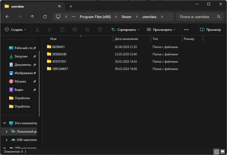This screenshot has width=227, height=155.
Task: Click Элементов: 4 status bar text
Action: point(13,151)
